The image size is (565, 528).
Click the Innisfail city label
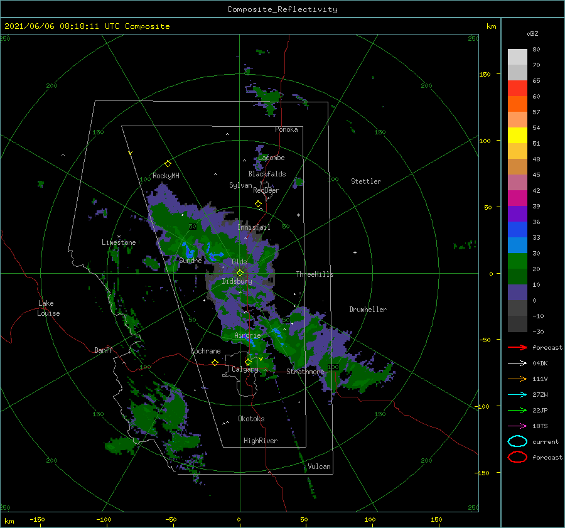(254, 227)
